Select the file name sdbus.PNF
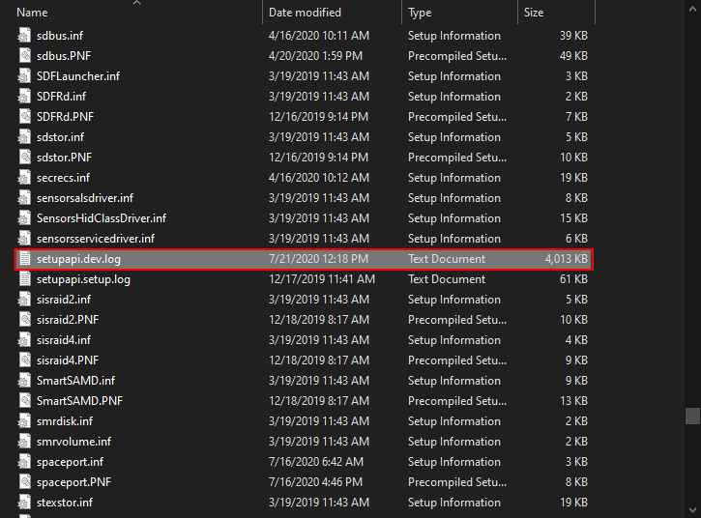This screenshot has height=518, width=701. 64,56
